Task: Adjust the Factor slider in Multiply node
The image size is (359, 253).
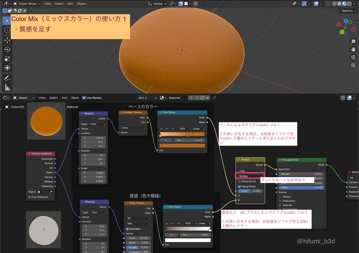Action: pyautogui.click(x=250, y=191)
